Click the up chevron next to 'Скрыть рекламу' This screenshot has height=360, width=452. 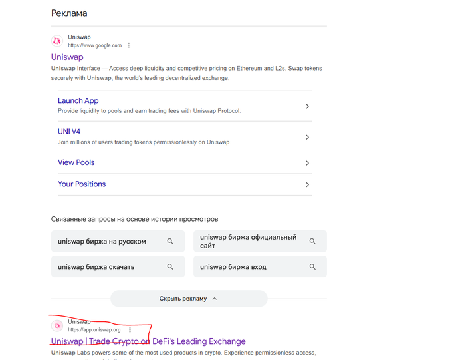click(x=215, y=299)
